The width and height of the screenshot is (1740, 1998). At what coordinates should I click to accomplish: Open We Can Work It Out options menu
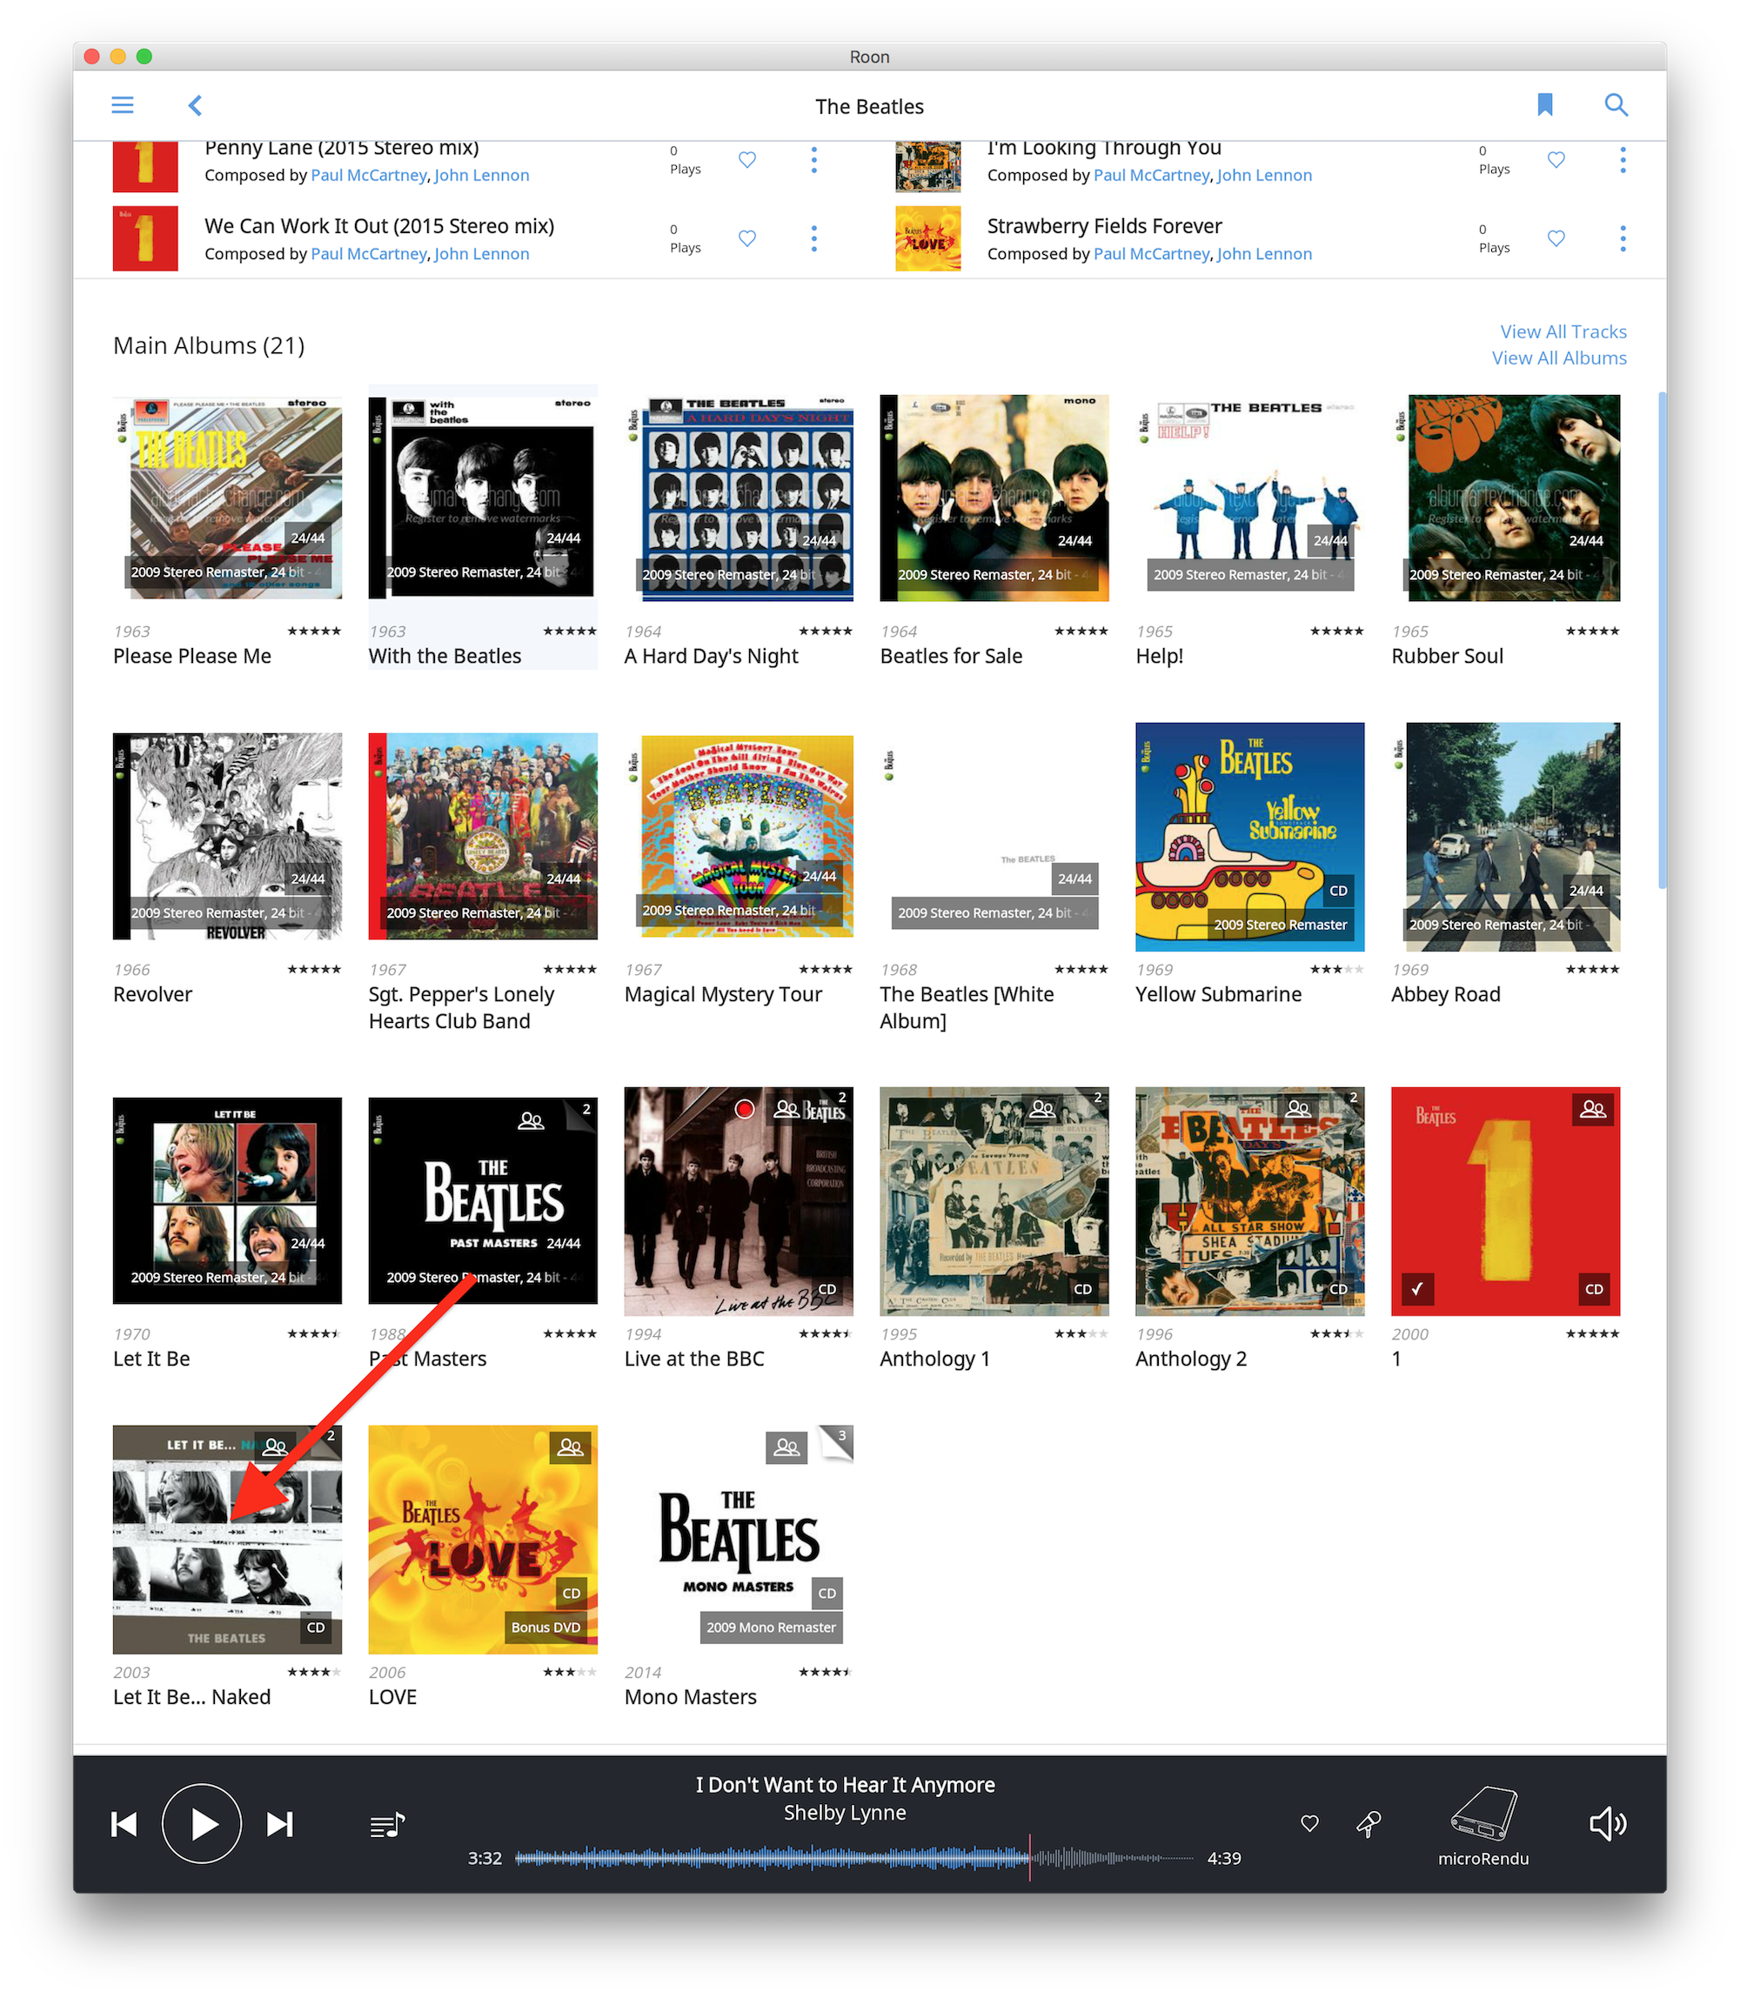(813, 237)
